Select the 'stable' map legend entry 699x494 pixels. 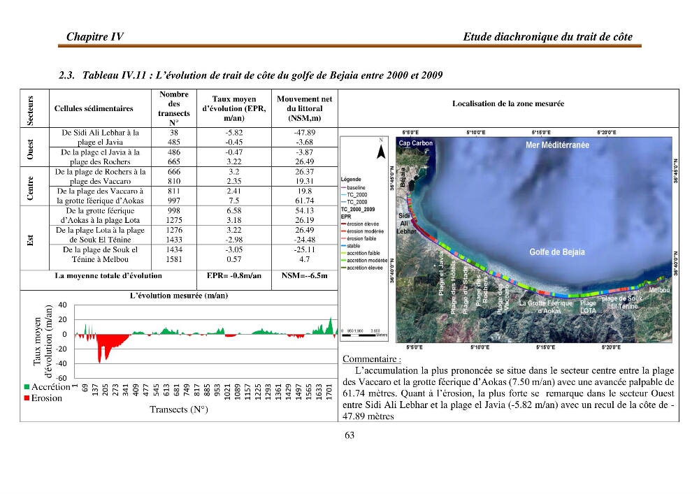pyautogui.click(x=351, y=246)
